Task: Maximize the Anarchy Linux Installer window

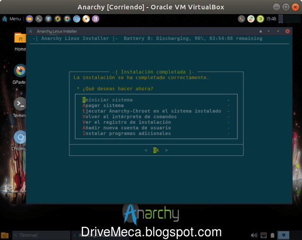Action: (278, 32)
